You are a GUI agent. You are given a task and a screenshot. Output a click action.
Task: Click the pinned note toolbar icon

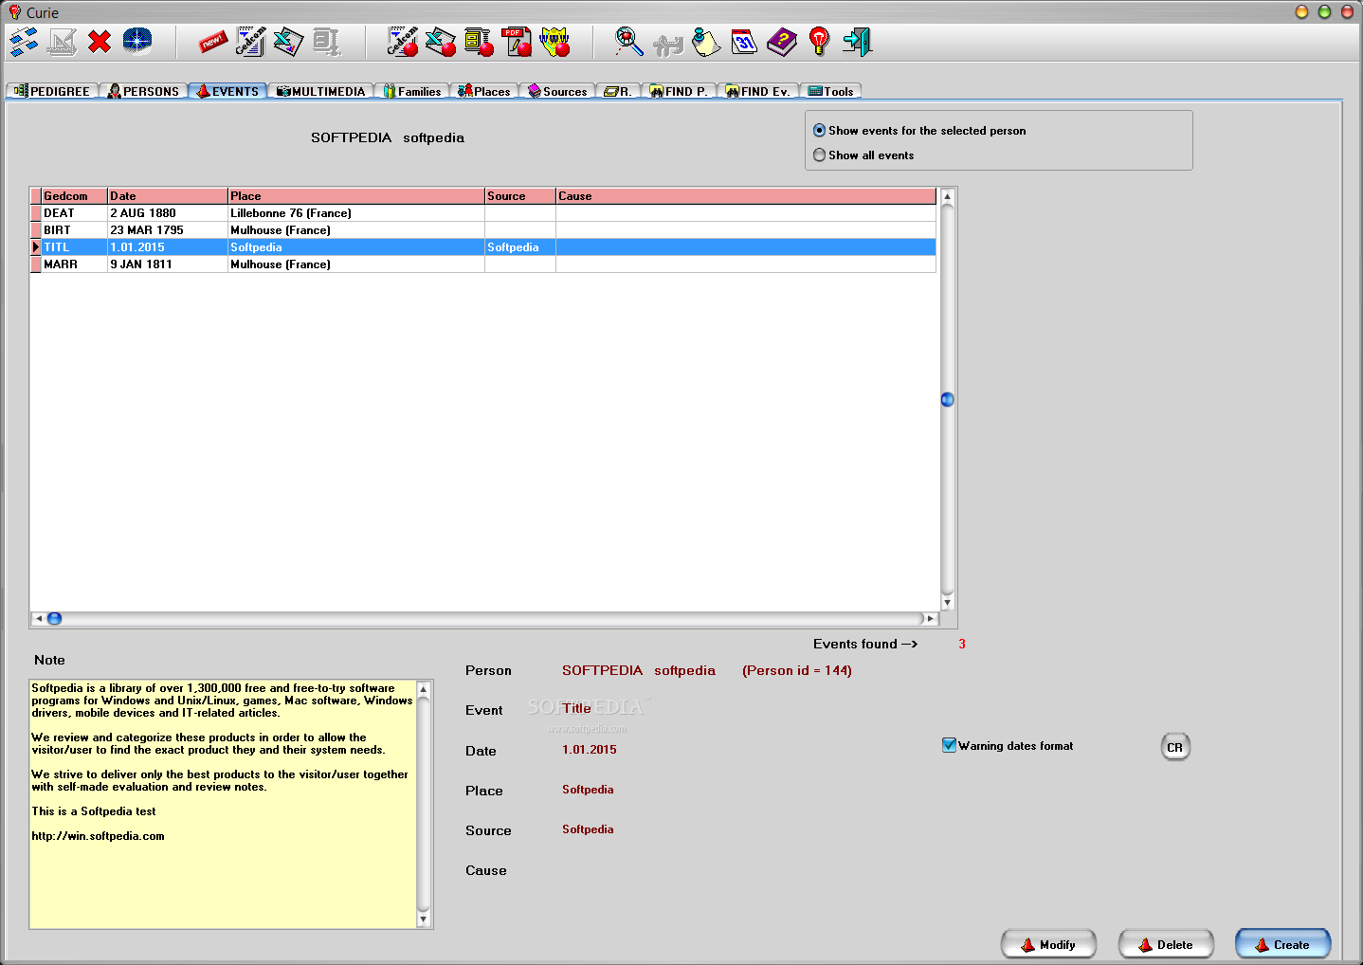tap(706, 42)
